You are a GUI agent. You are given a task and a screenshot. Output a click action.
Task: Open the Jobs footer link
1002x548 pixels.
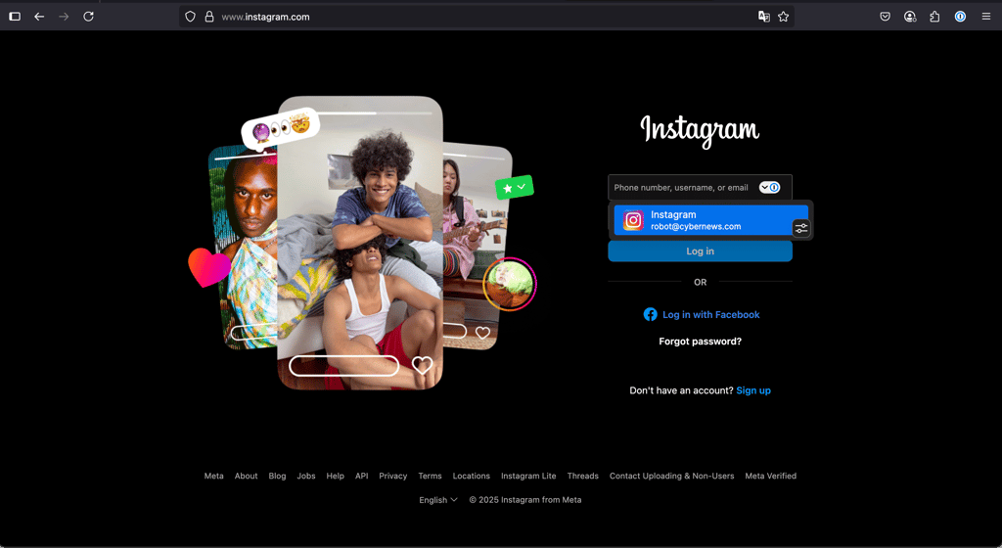[x=306, y=476]
